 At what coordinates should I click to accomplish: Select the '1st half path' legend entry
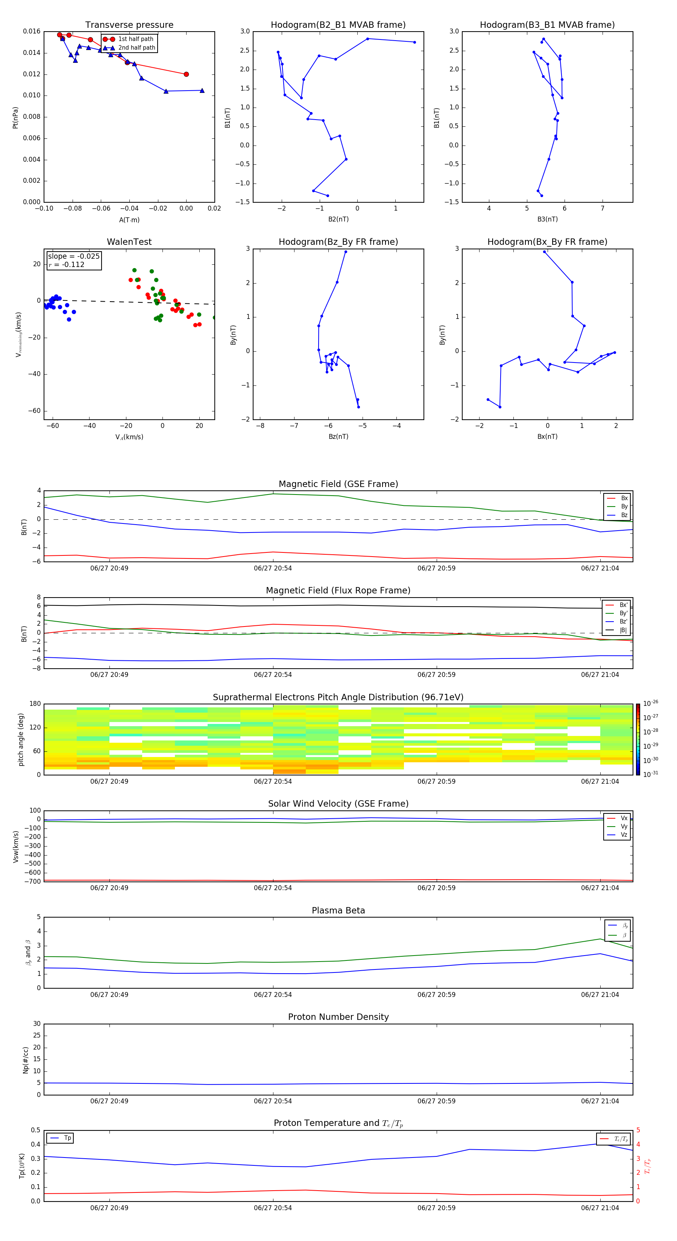point(129,39)
